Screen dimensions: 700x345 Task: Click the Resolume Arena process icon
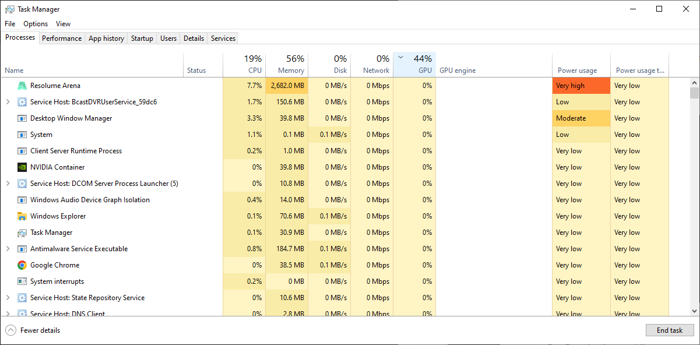[x=22, y=86]
